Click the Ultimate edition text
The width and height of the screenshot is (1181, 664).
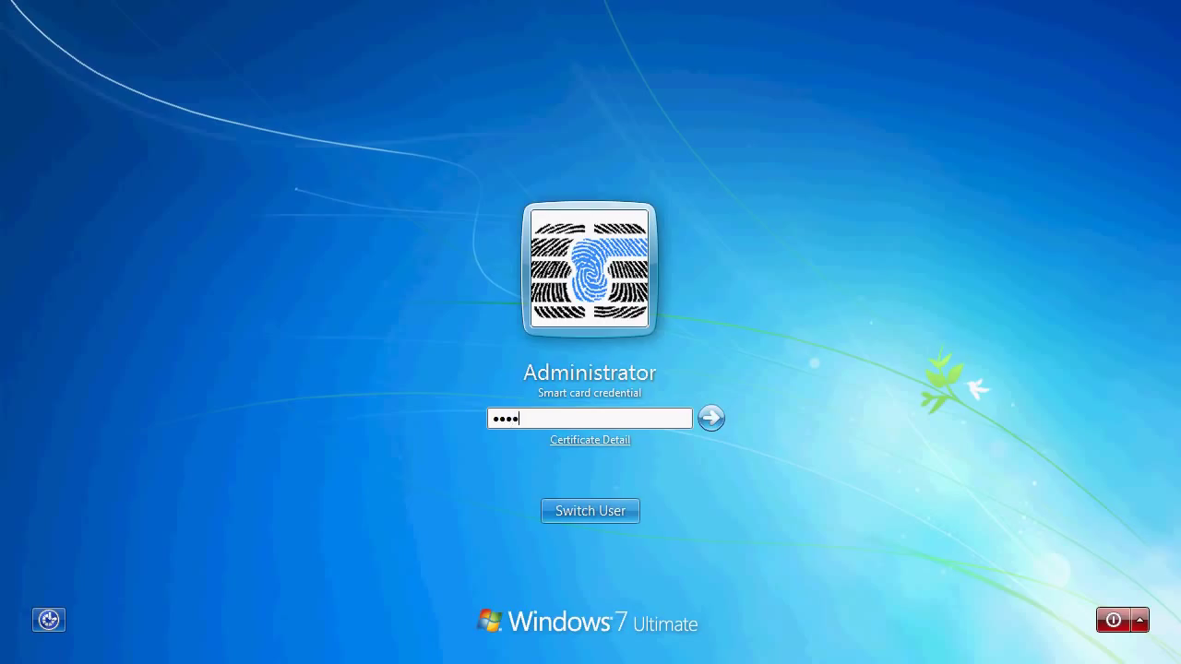(665, 624)
